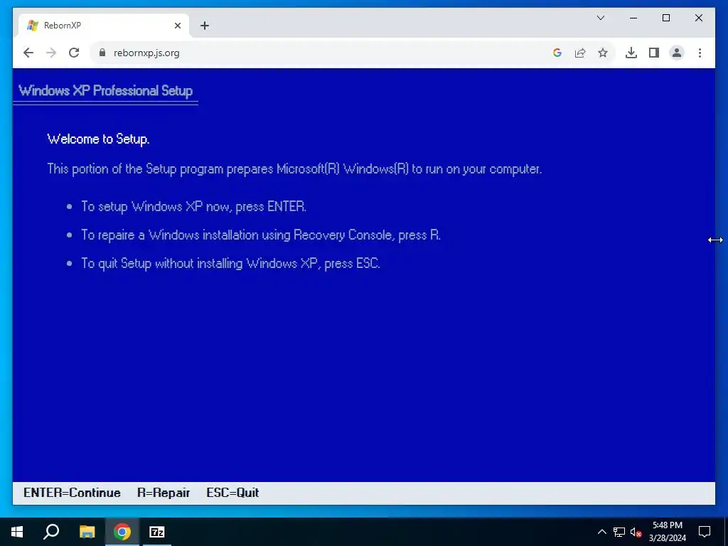The width and height of the screenshot is (728, 546).
Task: Minimize the Chrome window
Action: click(633, 18)
